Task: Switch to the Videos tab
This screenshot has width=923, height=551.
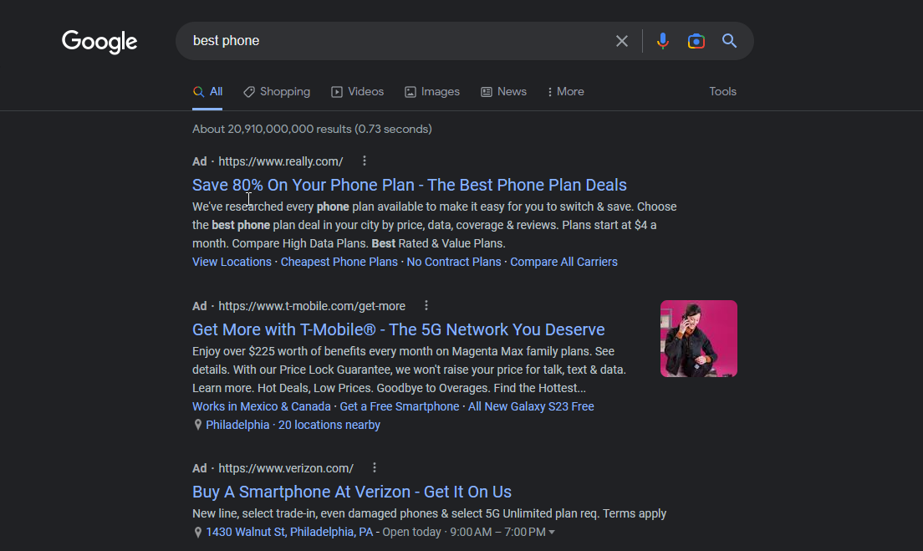Action: pos(357,92)
